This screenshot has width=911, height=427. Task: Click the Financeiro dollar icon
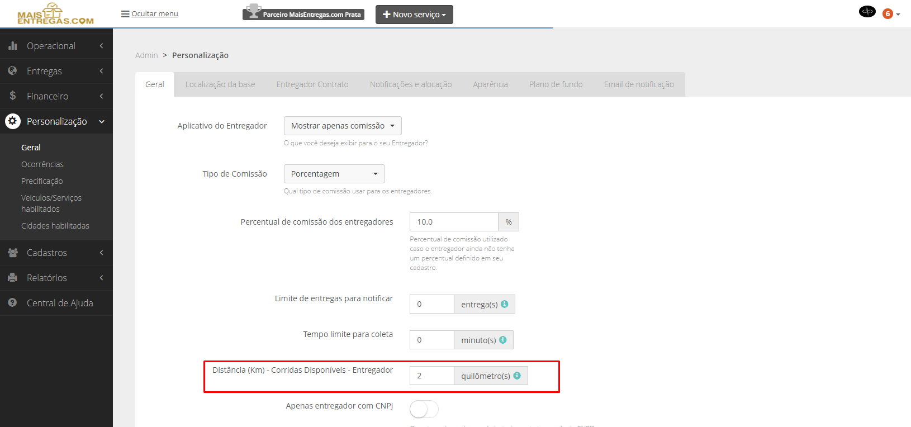[12, 96]
